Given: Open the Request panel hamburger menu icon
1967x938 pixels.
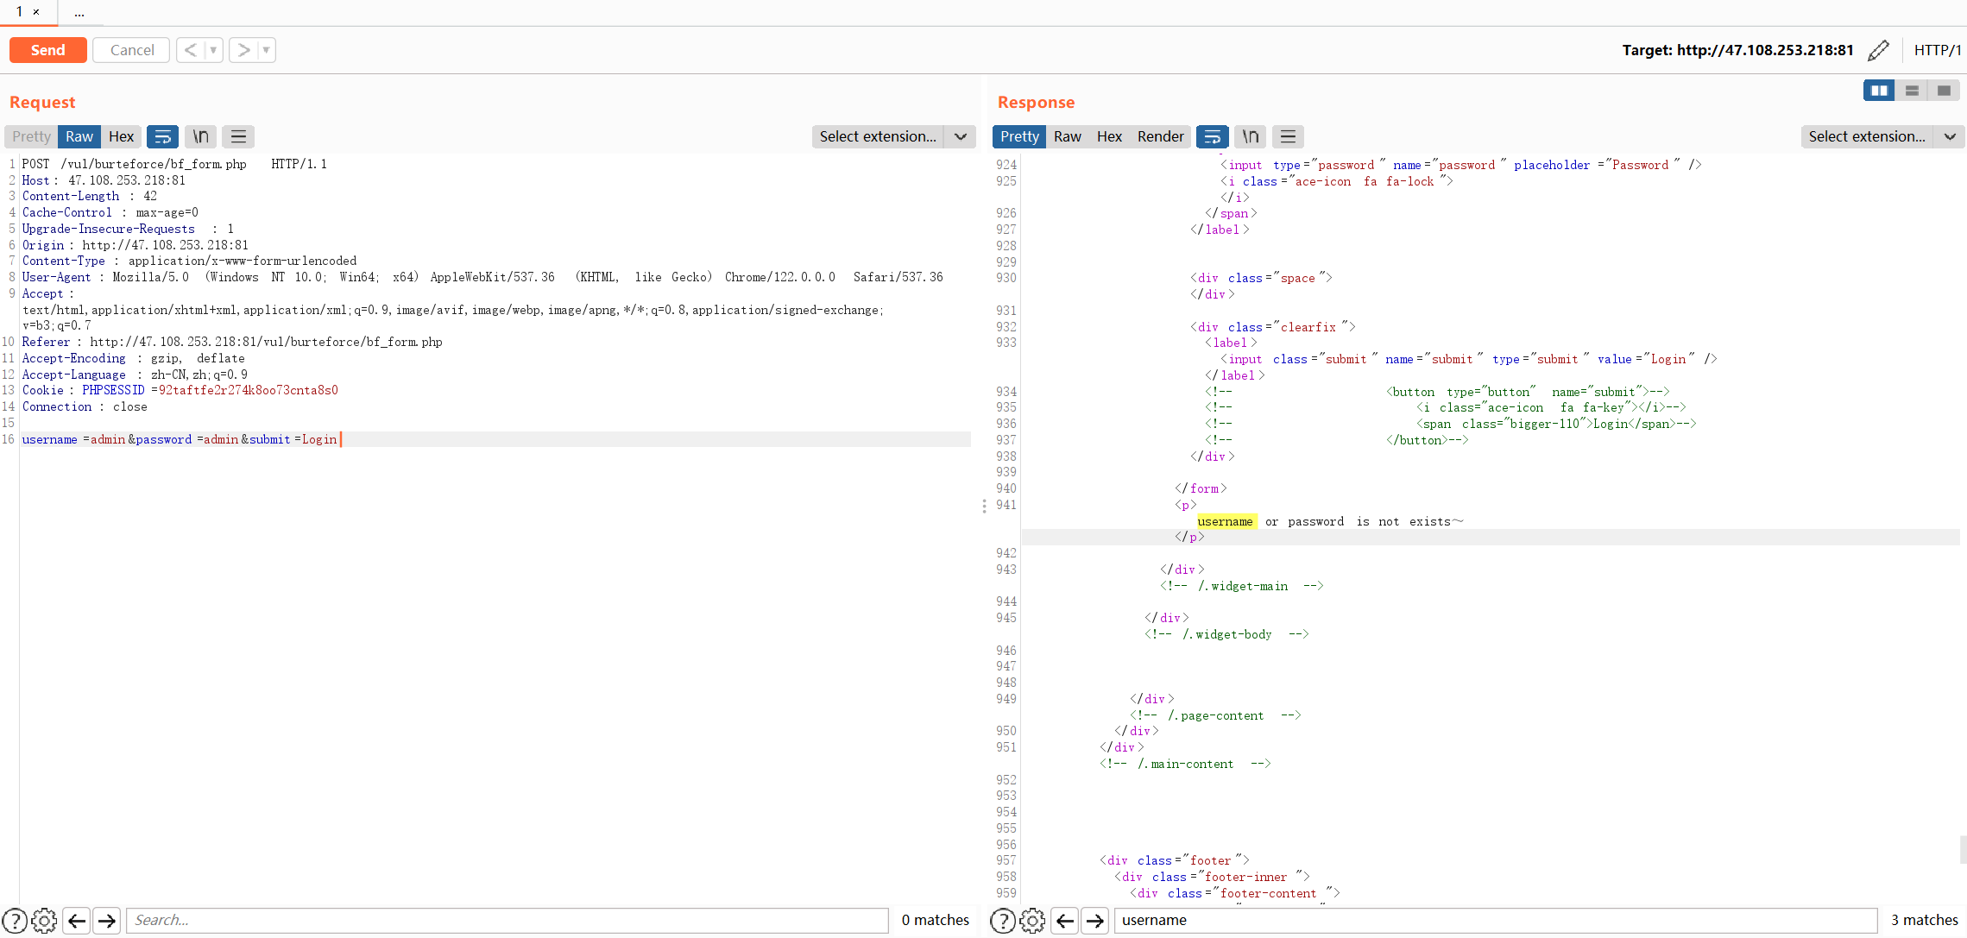Looking at the screenshot, I should point(238,136).
